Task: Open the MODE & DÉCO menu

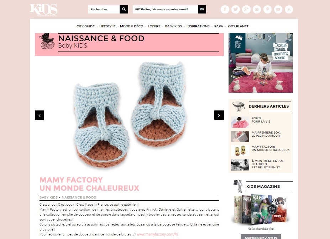Action: tap(131, 26)
